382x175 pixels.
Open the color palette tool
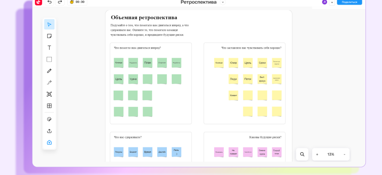coord(49,119)
